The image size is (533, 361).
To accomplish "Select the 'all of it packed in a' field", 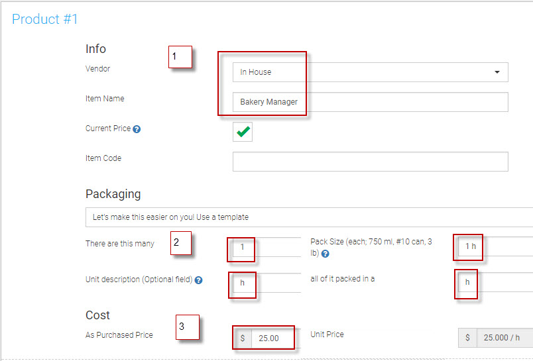I will [494, 282].
